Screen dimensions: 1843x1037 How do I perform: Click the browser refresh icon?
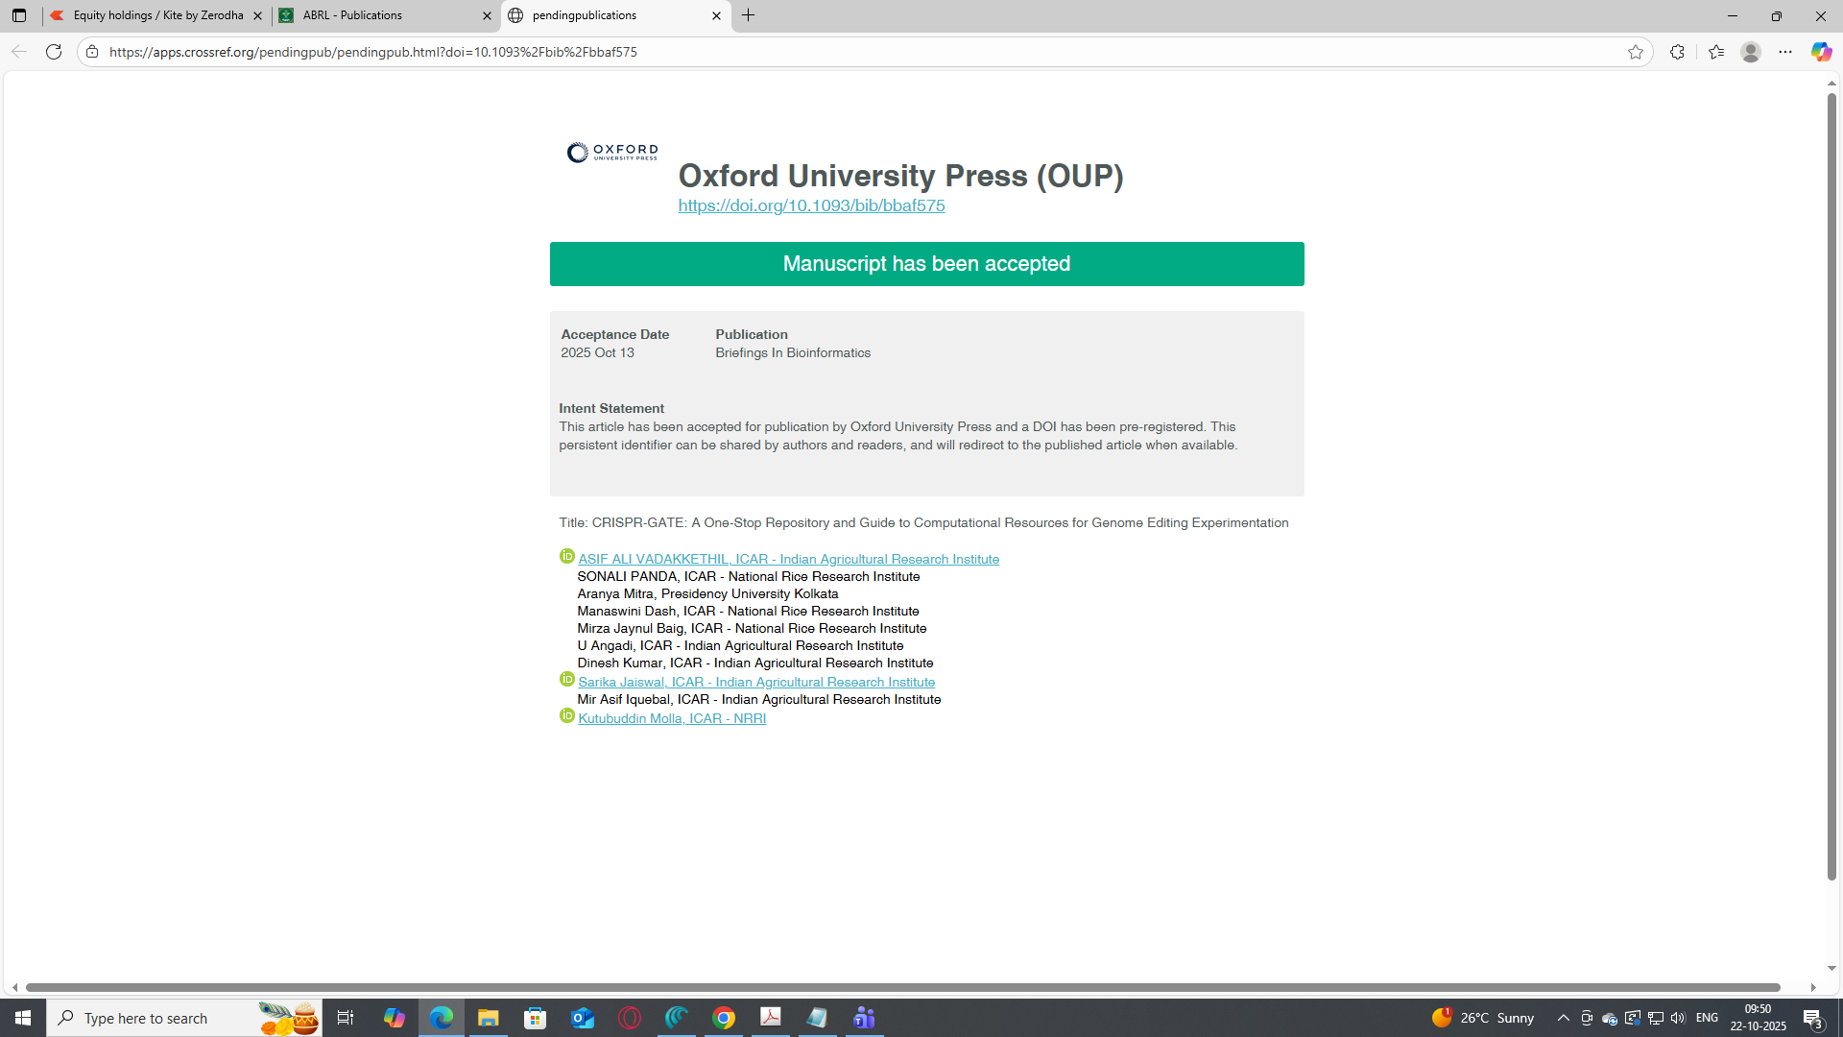[x=54, y=52]
